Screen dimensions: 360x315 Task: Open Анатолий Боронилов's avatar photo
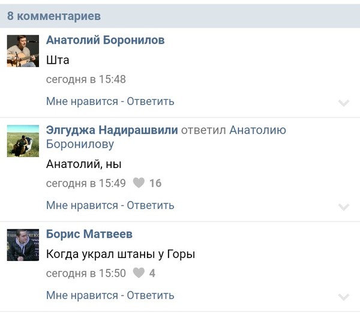(23, 50)
